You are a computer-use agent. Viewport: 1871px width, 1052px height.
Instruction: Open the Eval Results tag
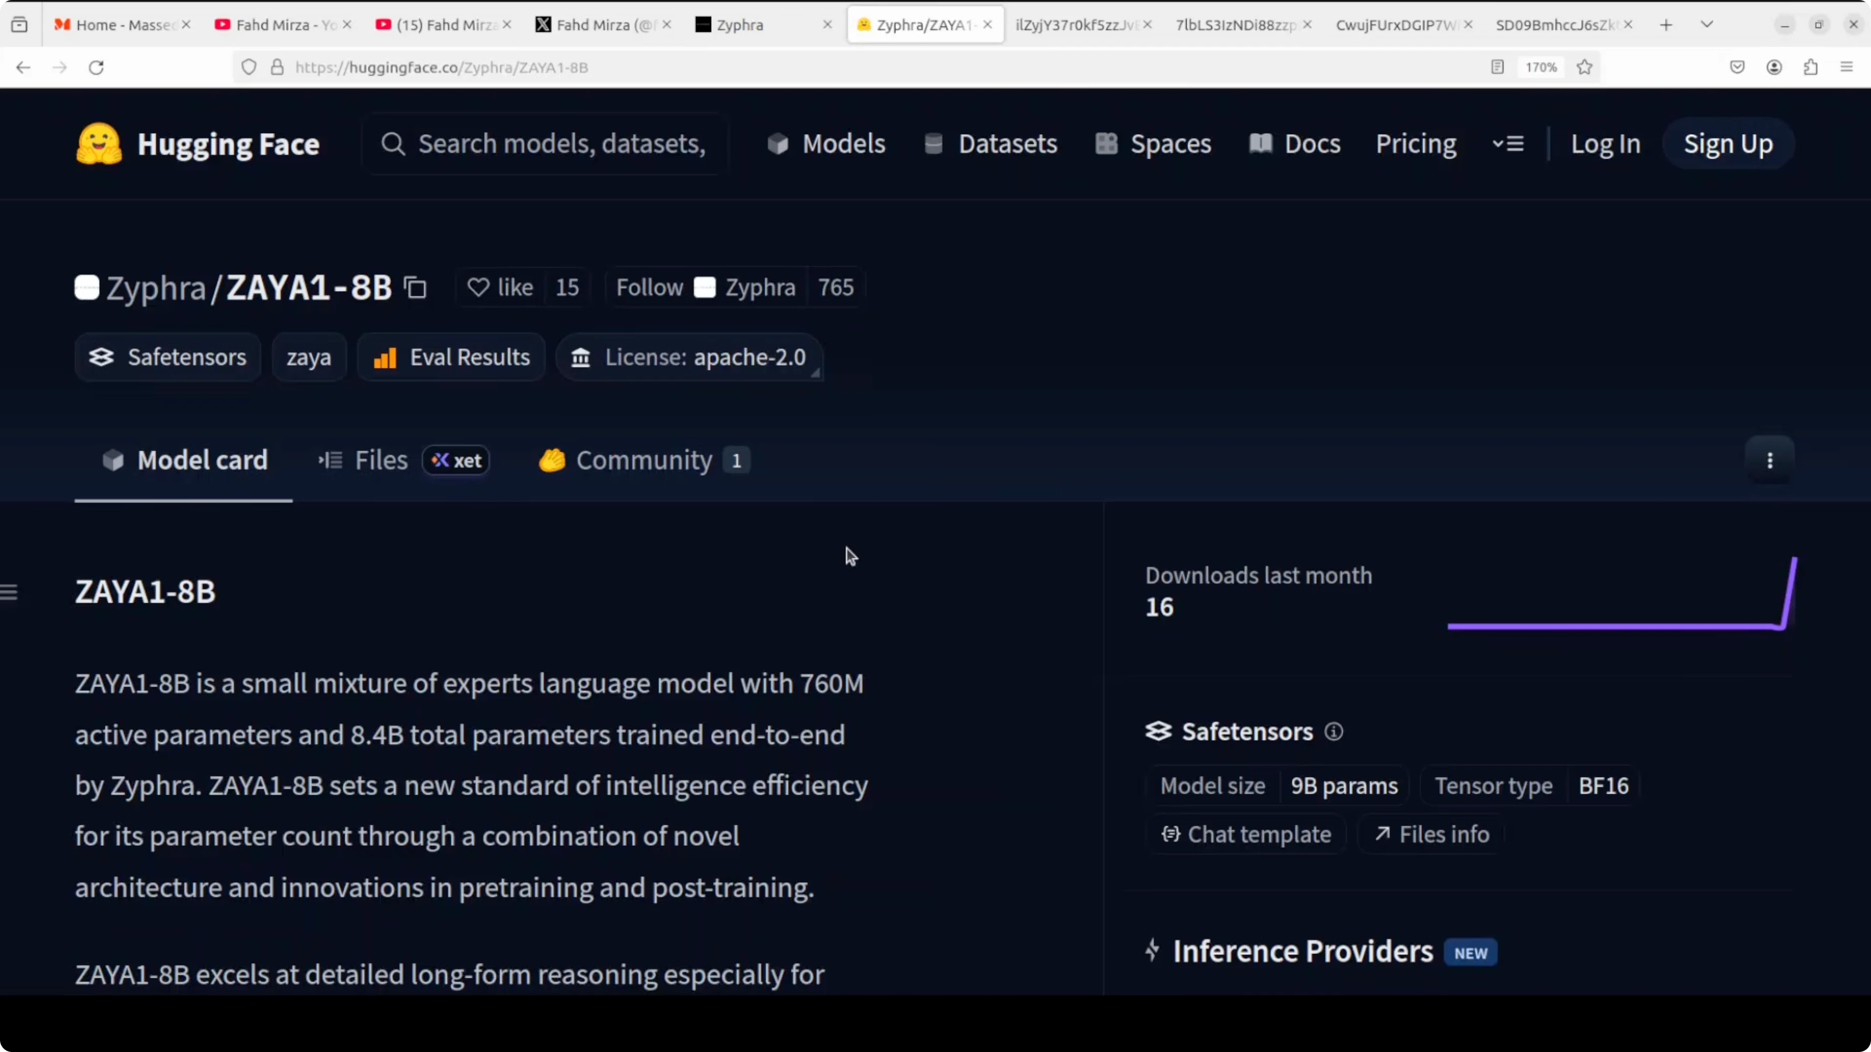pos(451,357)
